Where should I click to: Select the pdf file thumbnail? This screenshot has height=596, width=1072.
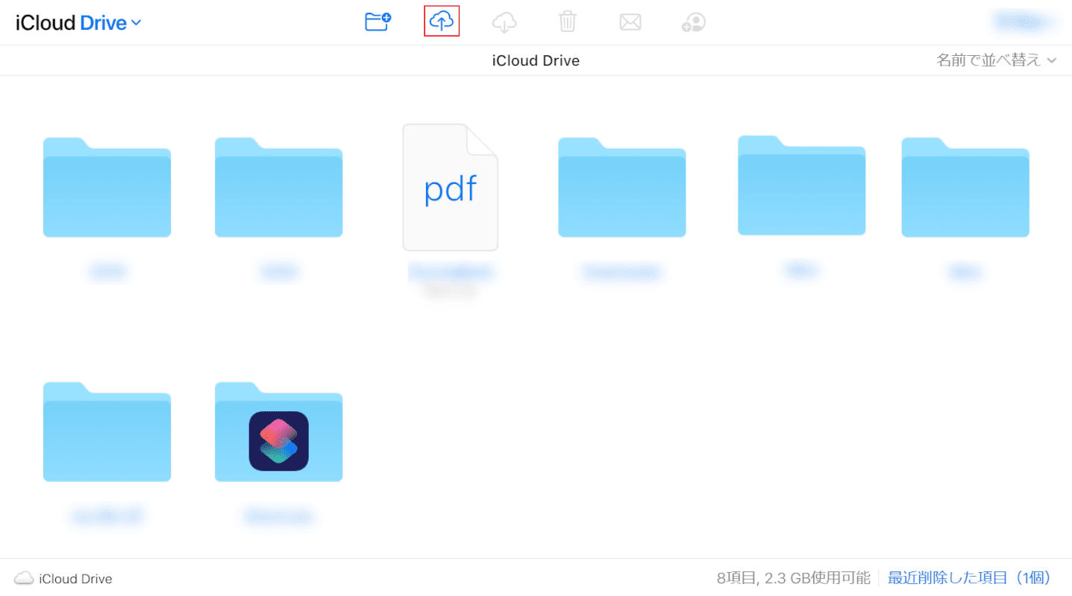click(x=450, y=187)
